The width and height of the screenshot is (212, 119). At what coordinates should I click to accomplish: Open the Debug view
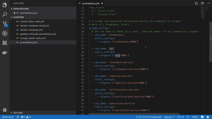click(x=5, y=33)
